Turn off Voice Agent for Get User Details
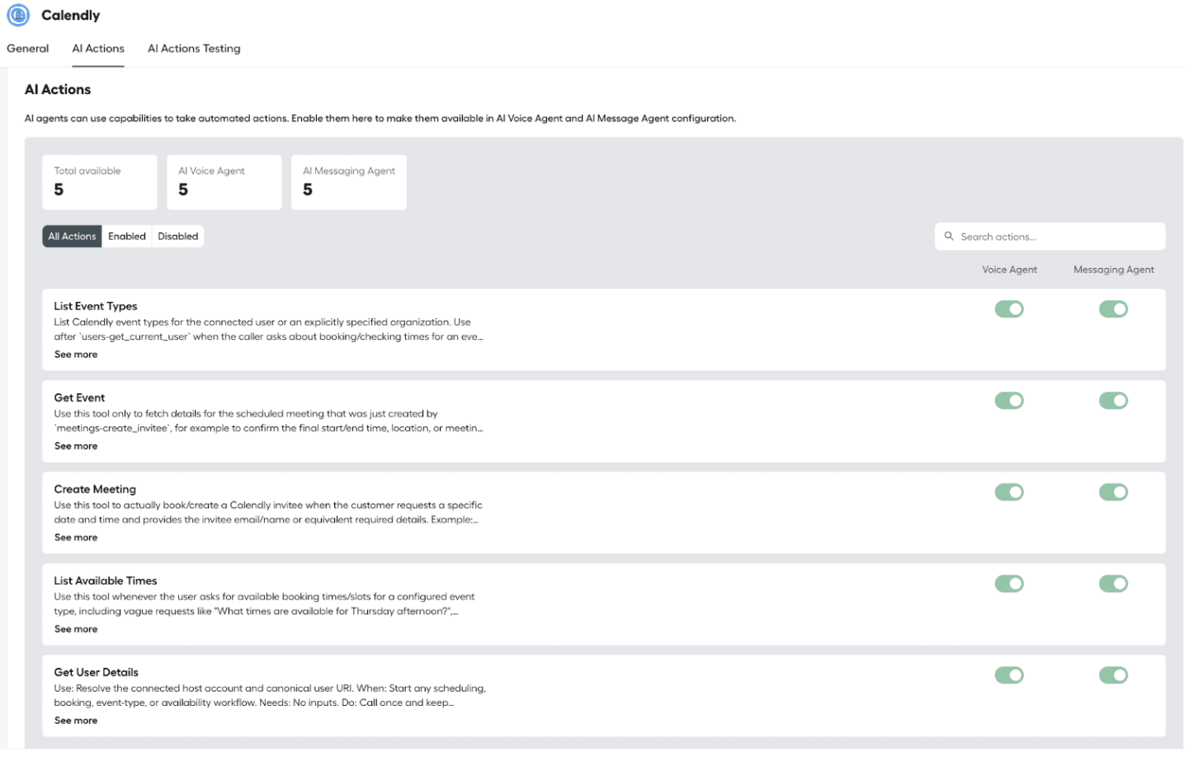Viewport: 1189px width, 757px height. [x=1009, y=675]
